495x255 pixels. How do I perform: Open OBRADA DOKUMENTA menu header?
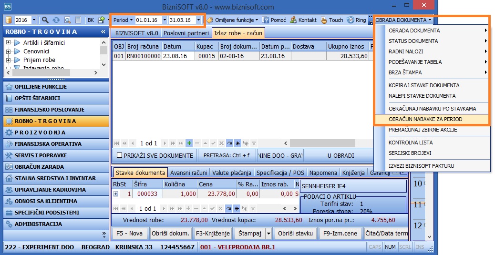tap(403, 20)
